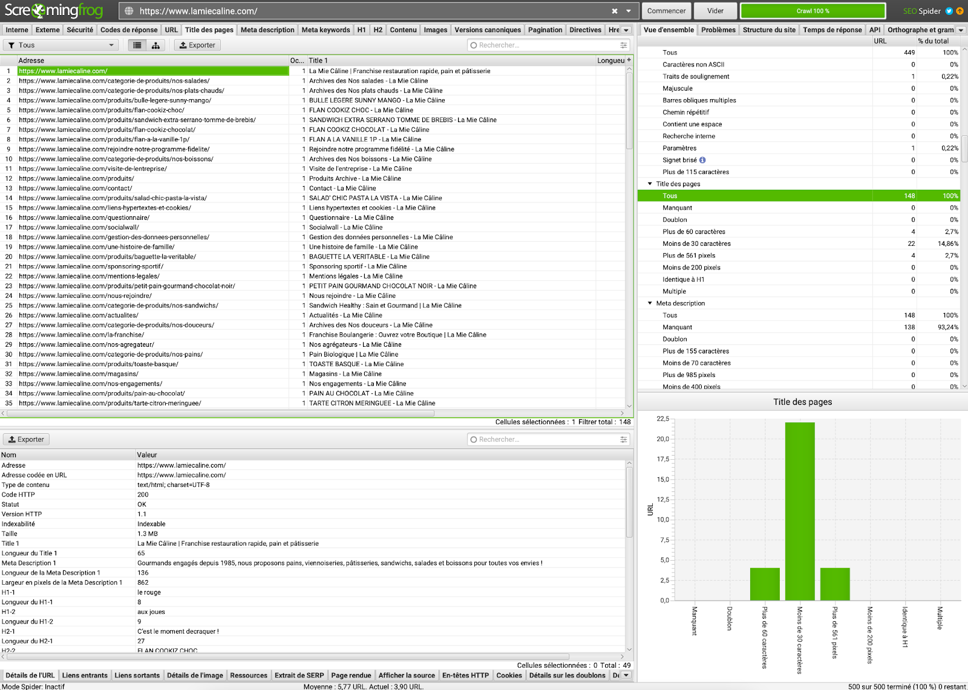Click the lower Exporter button

tap(26, 440)
